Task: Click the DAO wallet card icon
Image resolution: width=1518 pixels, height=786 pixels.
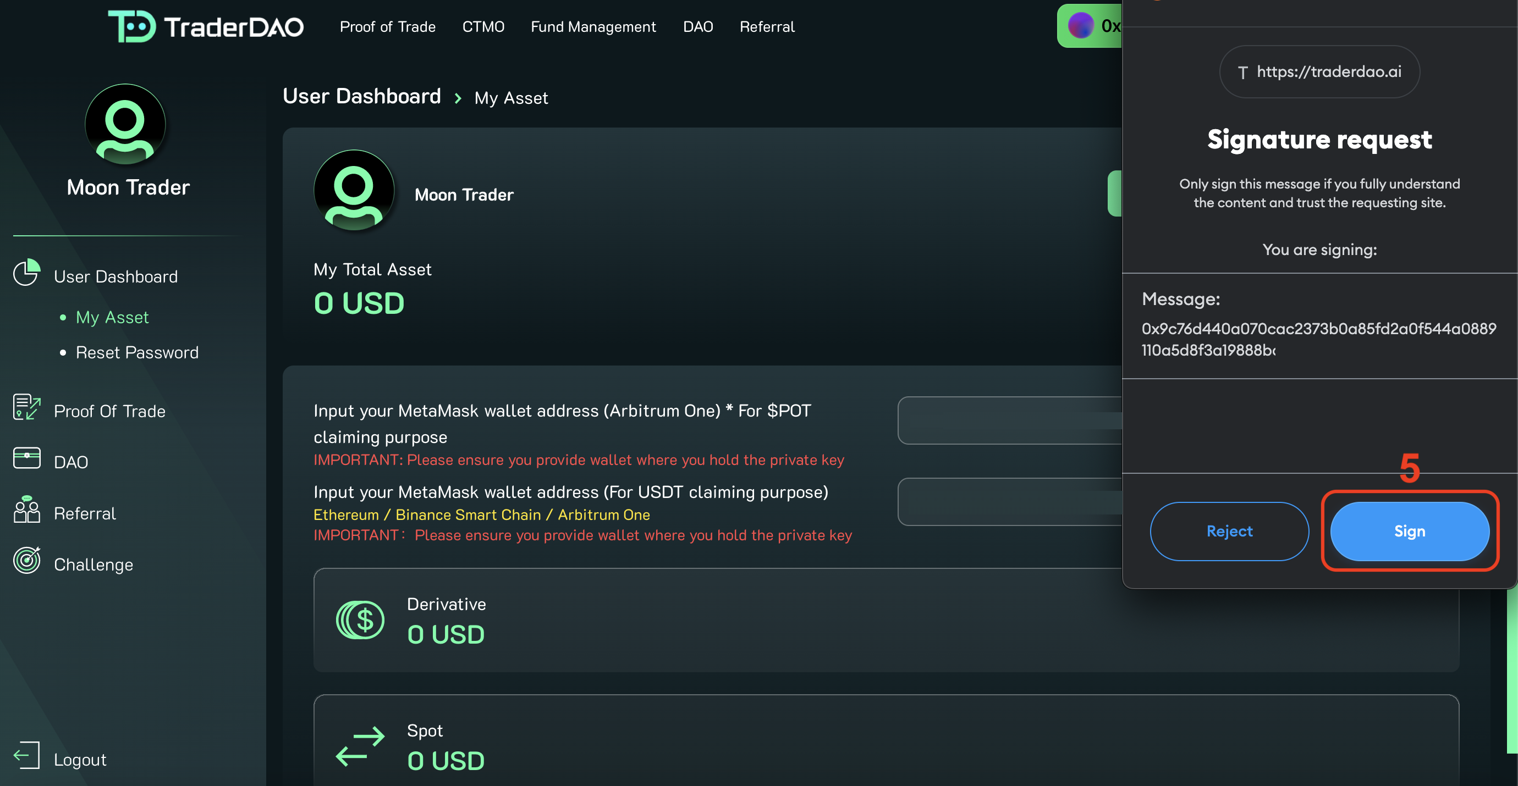Action: pyautogui.click(x=26, y=458)
